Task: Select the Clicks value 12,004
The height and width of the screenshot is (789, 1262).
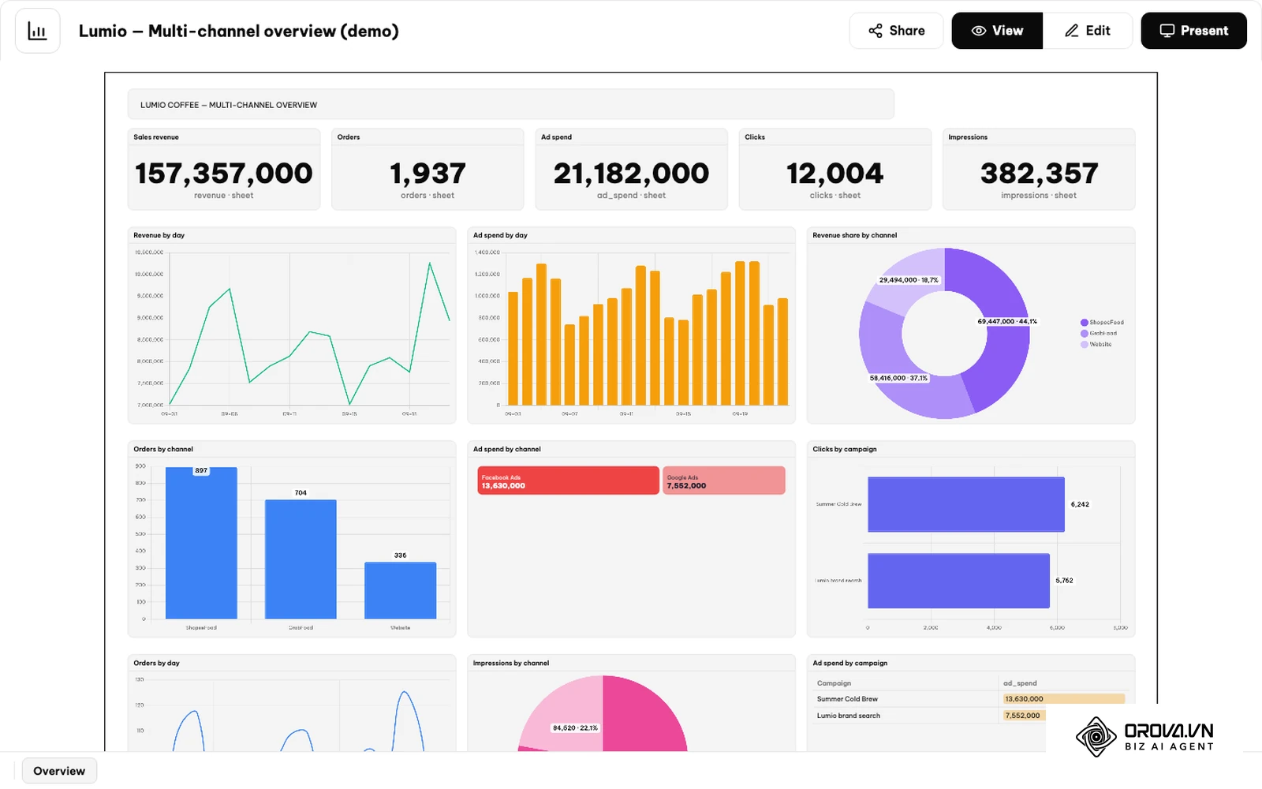Action: [x=834, y=173]
